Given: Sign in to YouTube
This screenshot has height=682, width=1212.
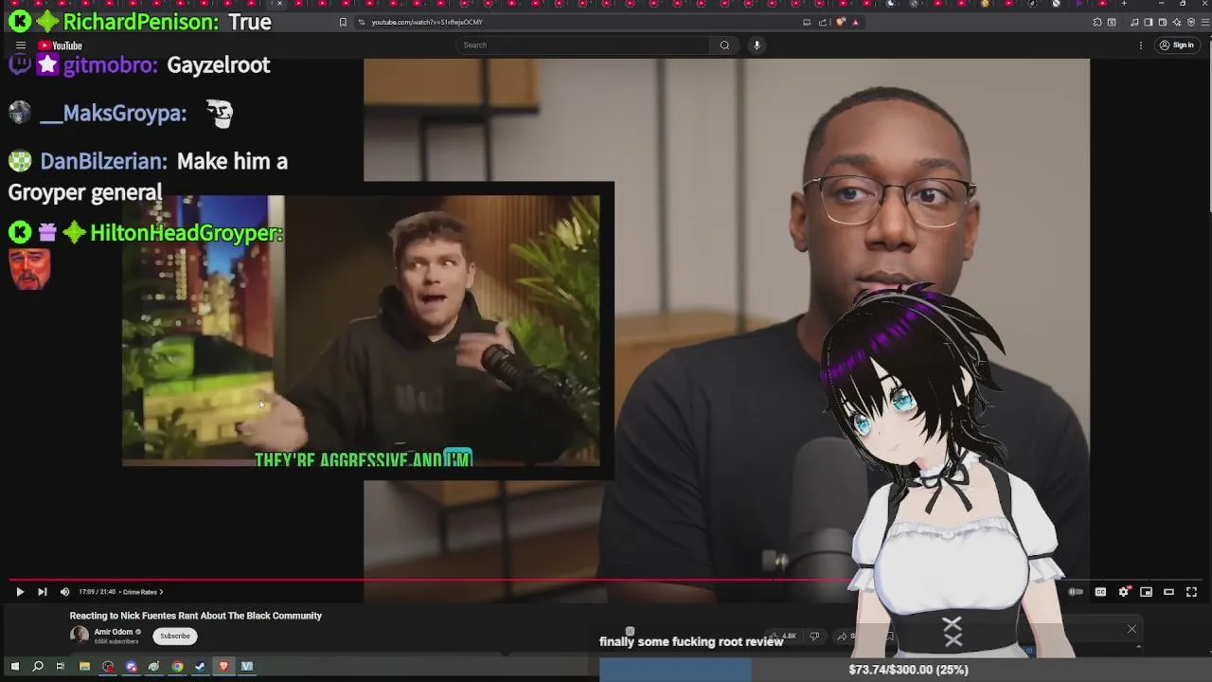Looking at the screenshot, I should pyautogui.click(x=1177, y=45).
